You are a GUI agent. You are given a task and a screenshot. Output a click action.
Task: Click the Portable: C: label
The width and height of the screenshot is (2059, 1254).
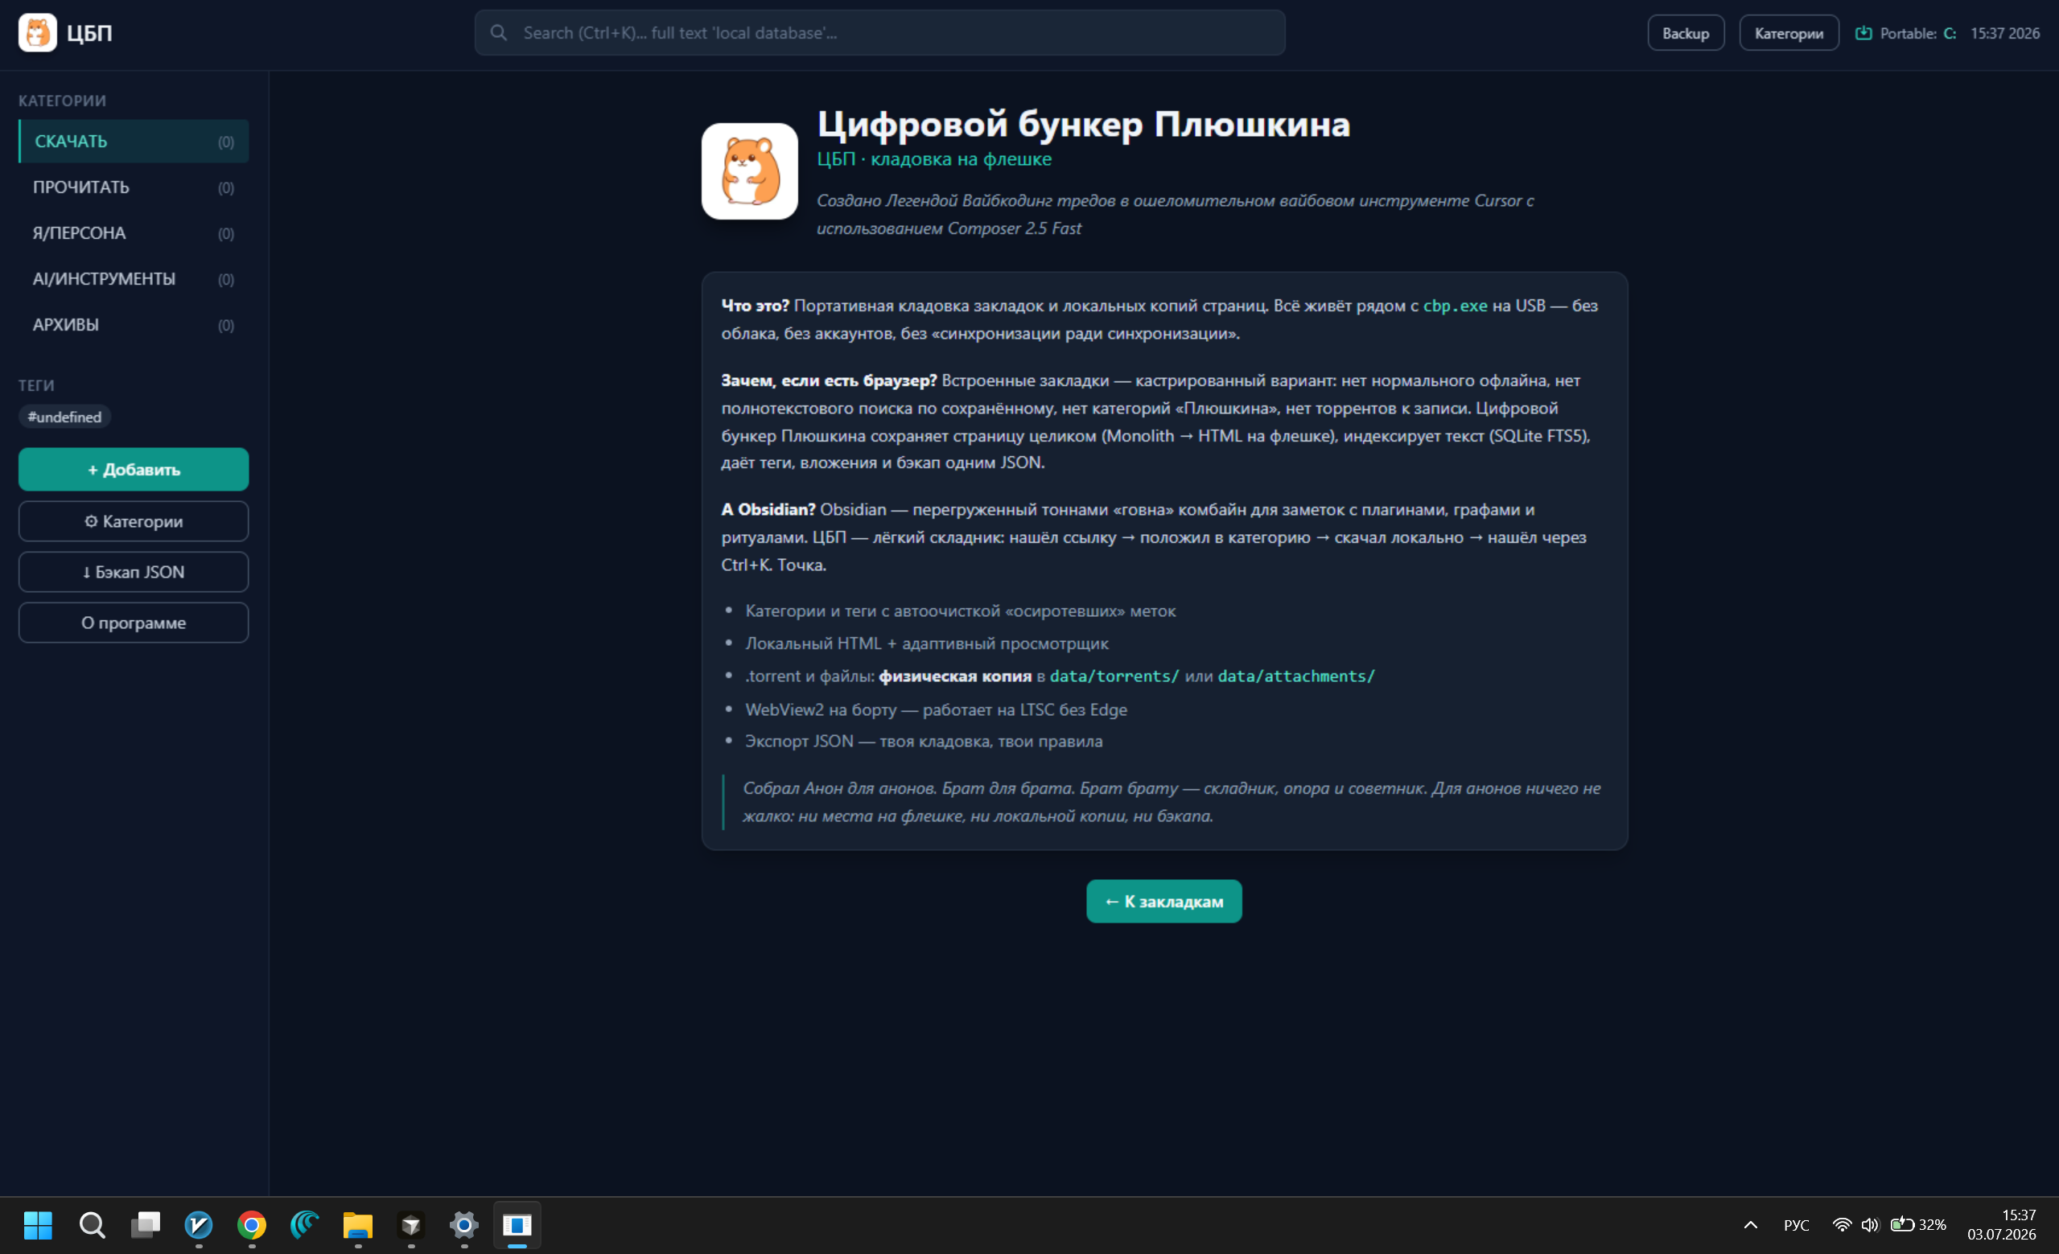(x=1917, y=33)
